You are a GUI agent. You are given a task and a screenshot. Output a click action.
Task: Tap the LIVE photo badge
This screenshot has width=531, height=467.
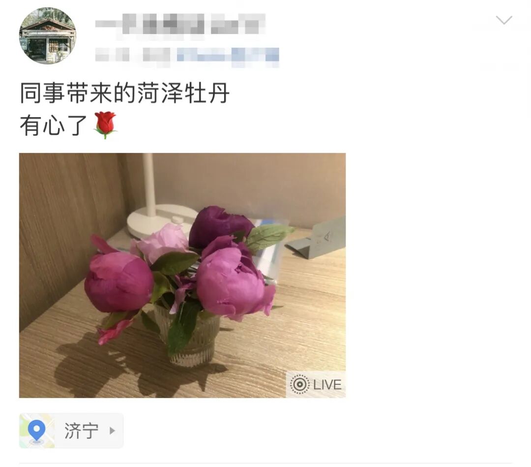[x=316, y=384]
